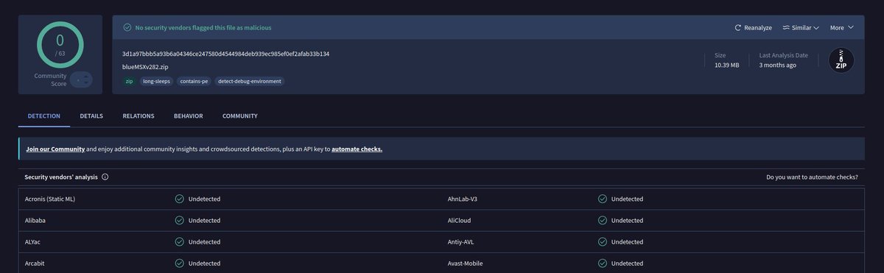
Task: Follow the Join our Community link
Action: tap(55, 149)
